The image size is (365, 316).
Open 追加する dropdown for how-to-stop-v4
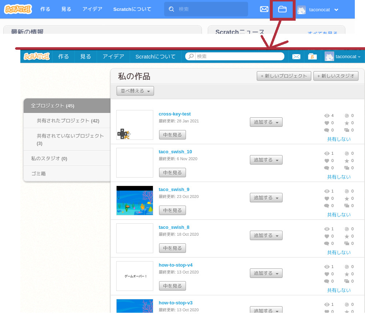pos(266,273)
